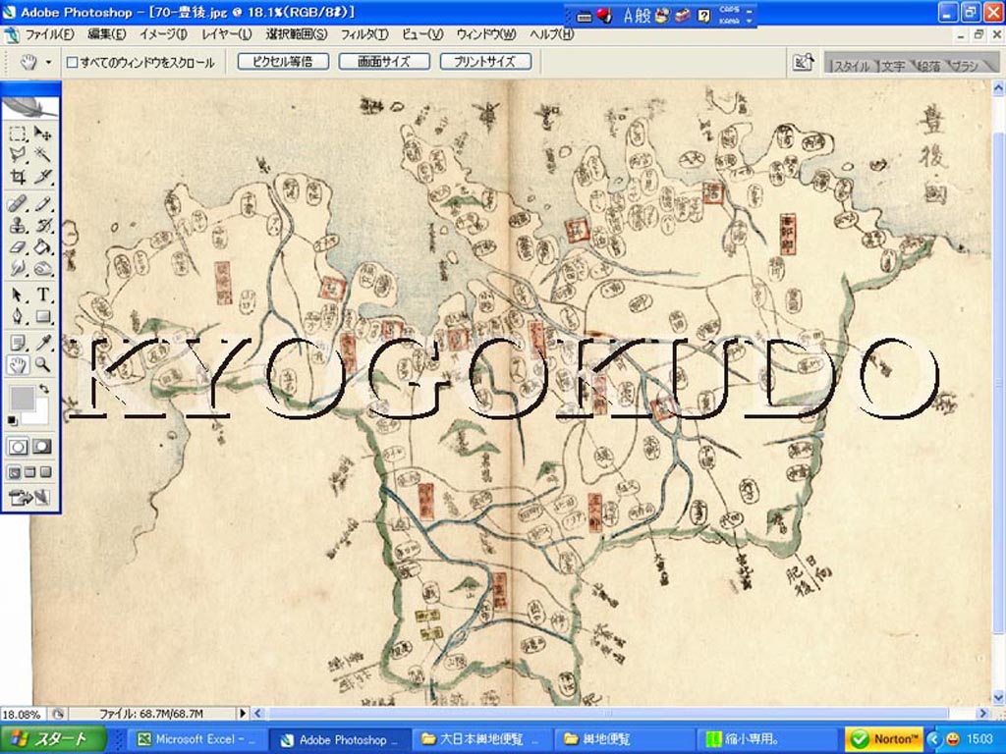1006x754 pixels.
Task: Open the ビュー(V) menu
Action: (x=422, y=34)
